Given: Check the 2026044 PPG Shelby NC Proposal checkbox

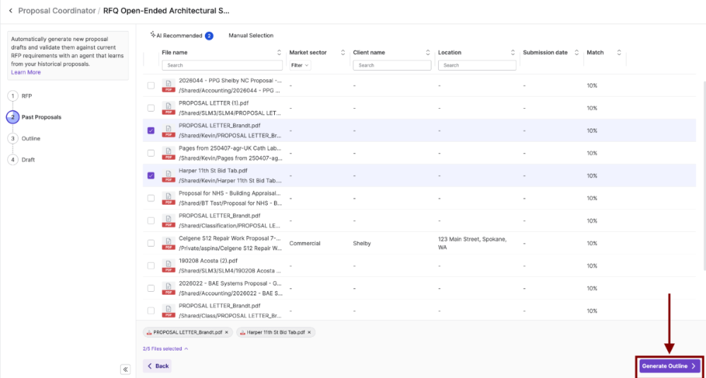Looking at the screenshot, I should pyautogui.click(x=151, y=85).
